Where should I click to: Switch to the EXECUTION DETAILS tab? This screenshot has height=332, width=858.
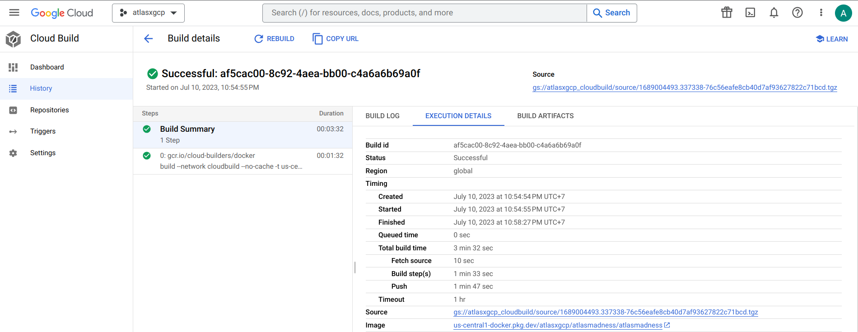458,116
